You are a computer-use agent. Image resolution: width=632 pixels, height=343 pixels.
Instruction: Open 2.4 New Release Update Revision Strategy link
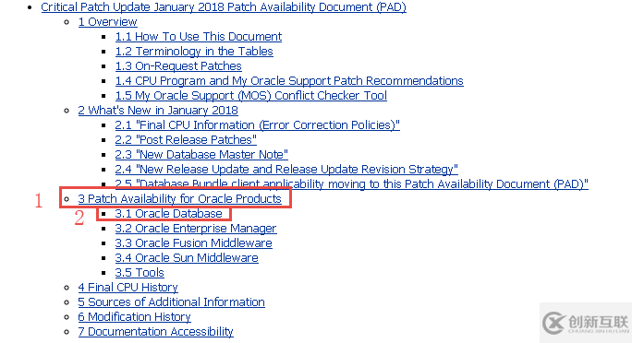[286, 170]
